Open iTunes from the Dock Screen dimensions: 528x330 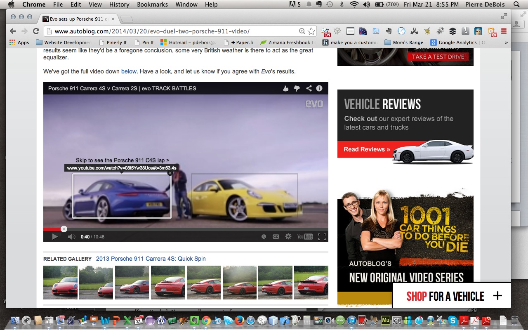[x=351, y=320]
